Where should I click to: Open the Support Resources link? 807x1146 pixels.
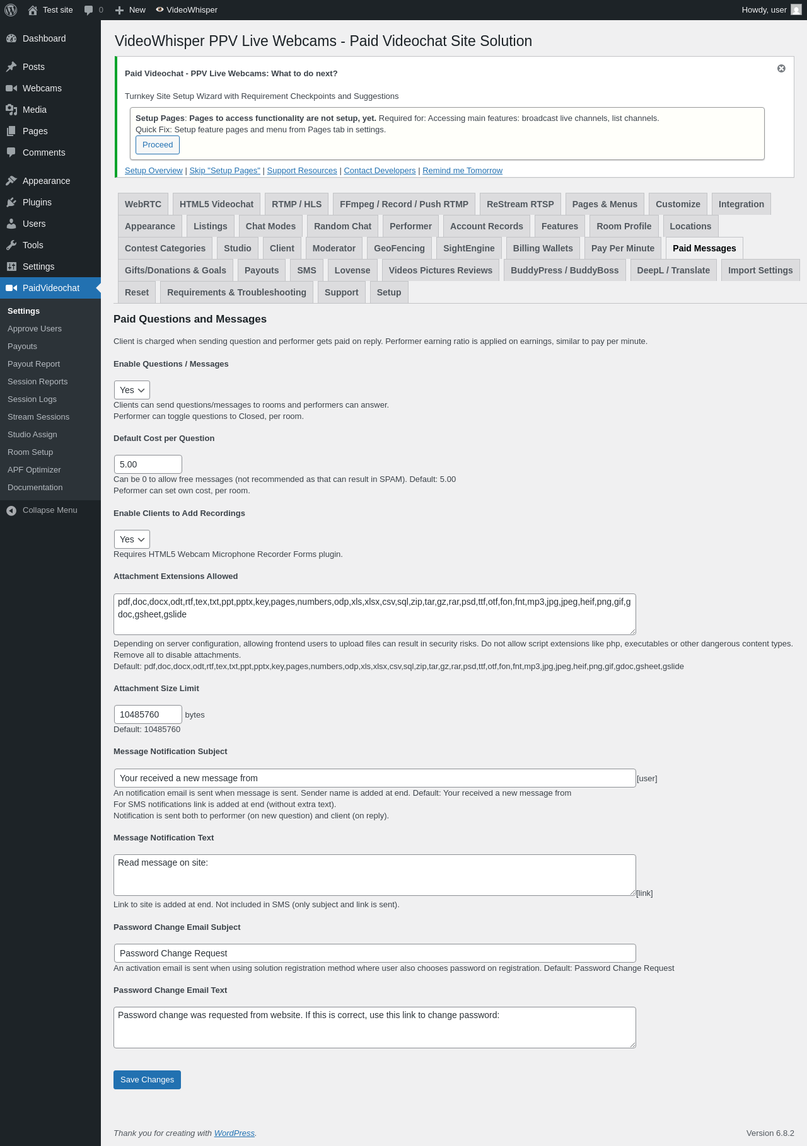click(302, 171)
